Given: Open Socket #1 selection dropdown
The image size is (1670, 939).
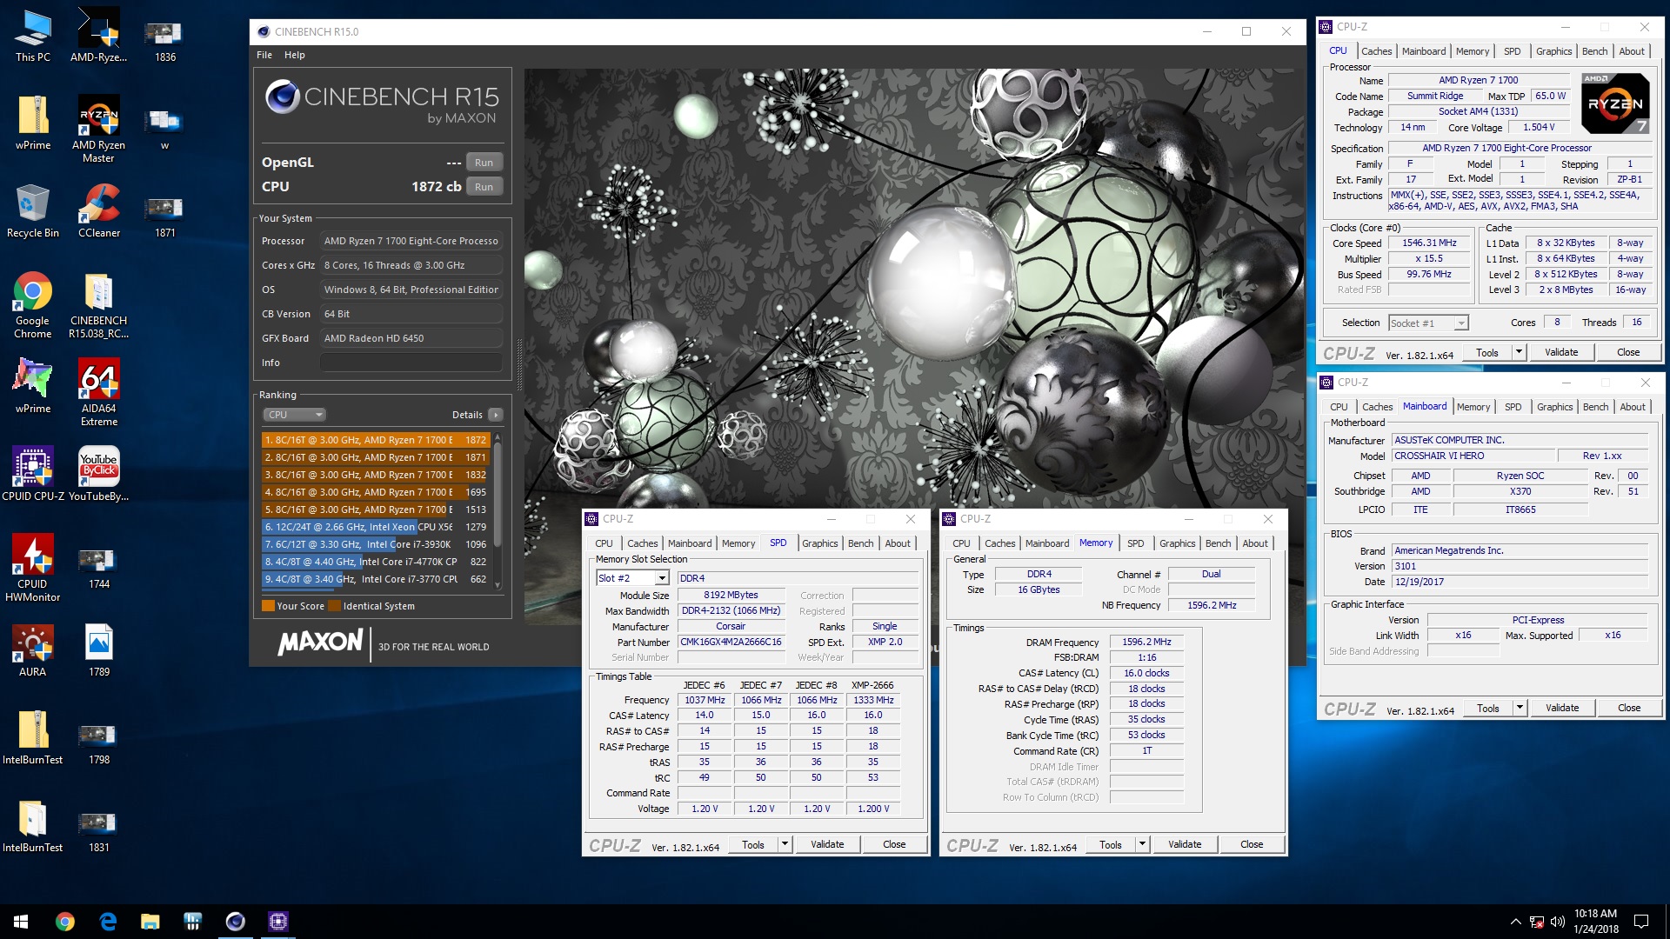Looking at the screenshot, I should pyautogui.click(x=1428, y=323).
